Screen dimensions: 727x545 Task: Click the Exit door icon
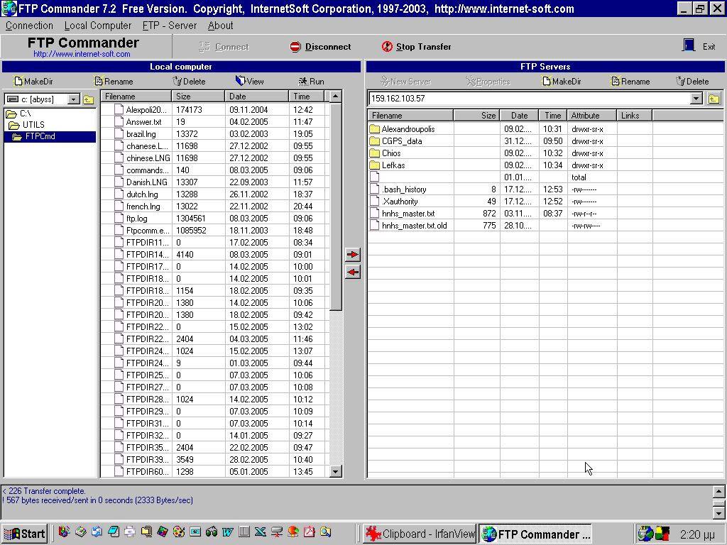tap(689, 45)
